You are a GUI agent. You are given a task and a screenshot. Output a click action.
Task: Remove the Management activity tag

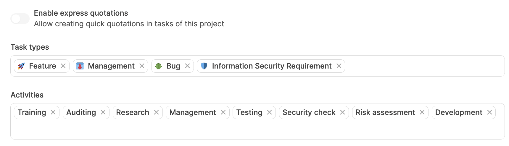[223, 112]
